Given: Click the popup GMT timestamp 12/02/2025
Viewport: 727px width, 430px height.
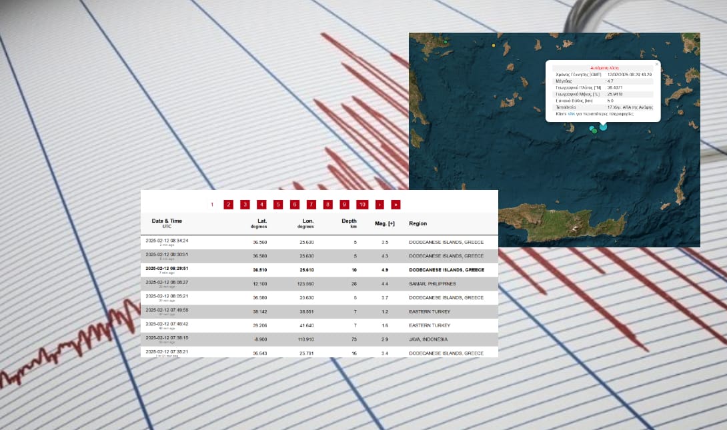Looking at the screenshot, I should coord(629,75).
